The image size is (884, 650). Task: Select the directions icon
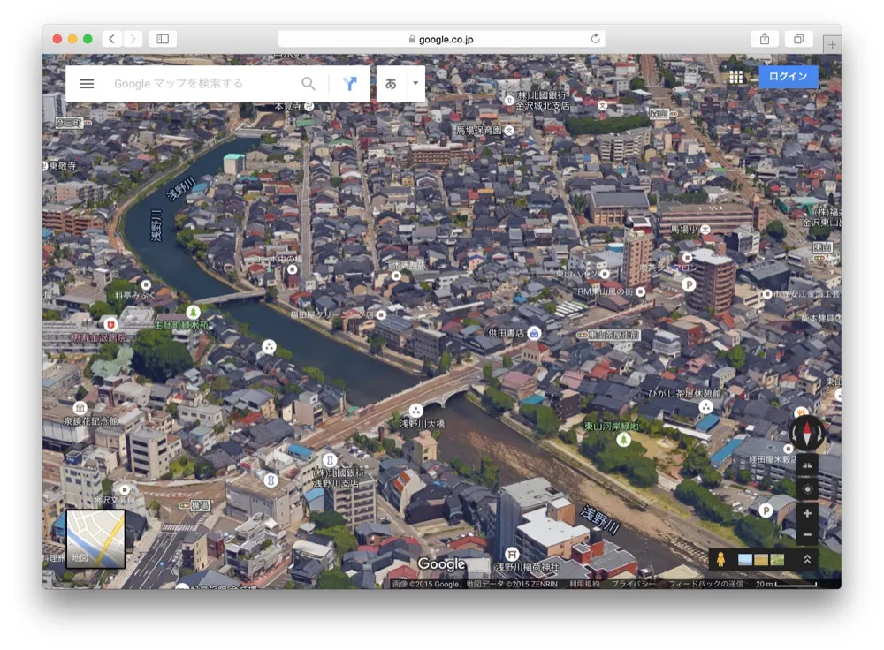(x=350, y=83)
